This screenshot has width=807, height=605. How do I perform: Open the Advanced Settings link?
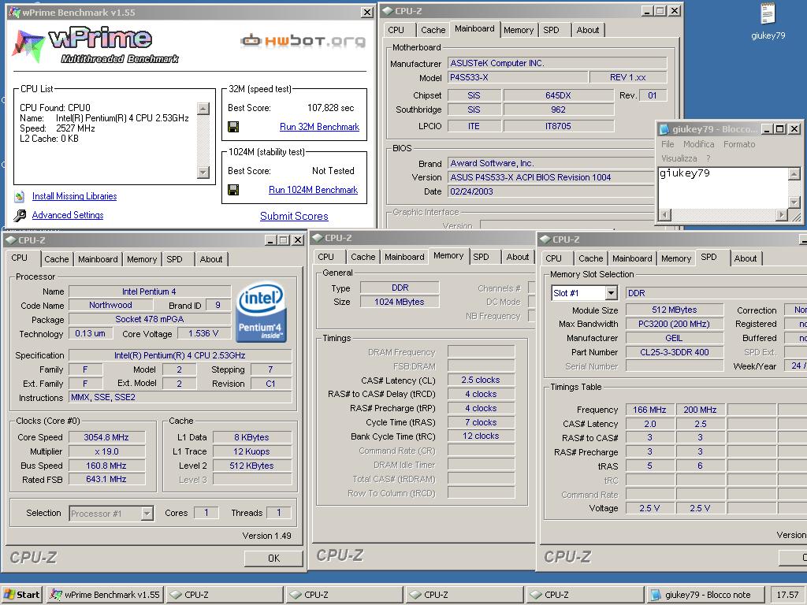(68, 215)
